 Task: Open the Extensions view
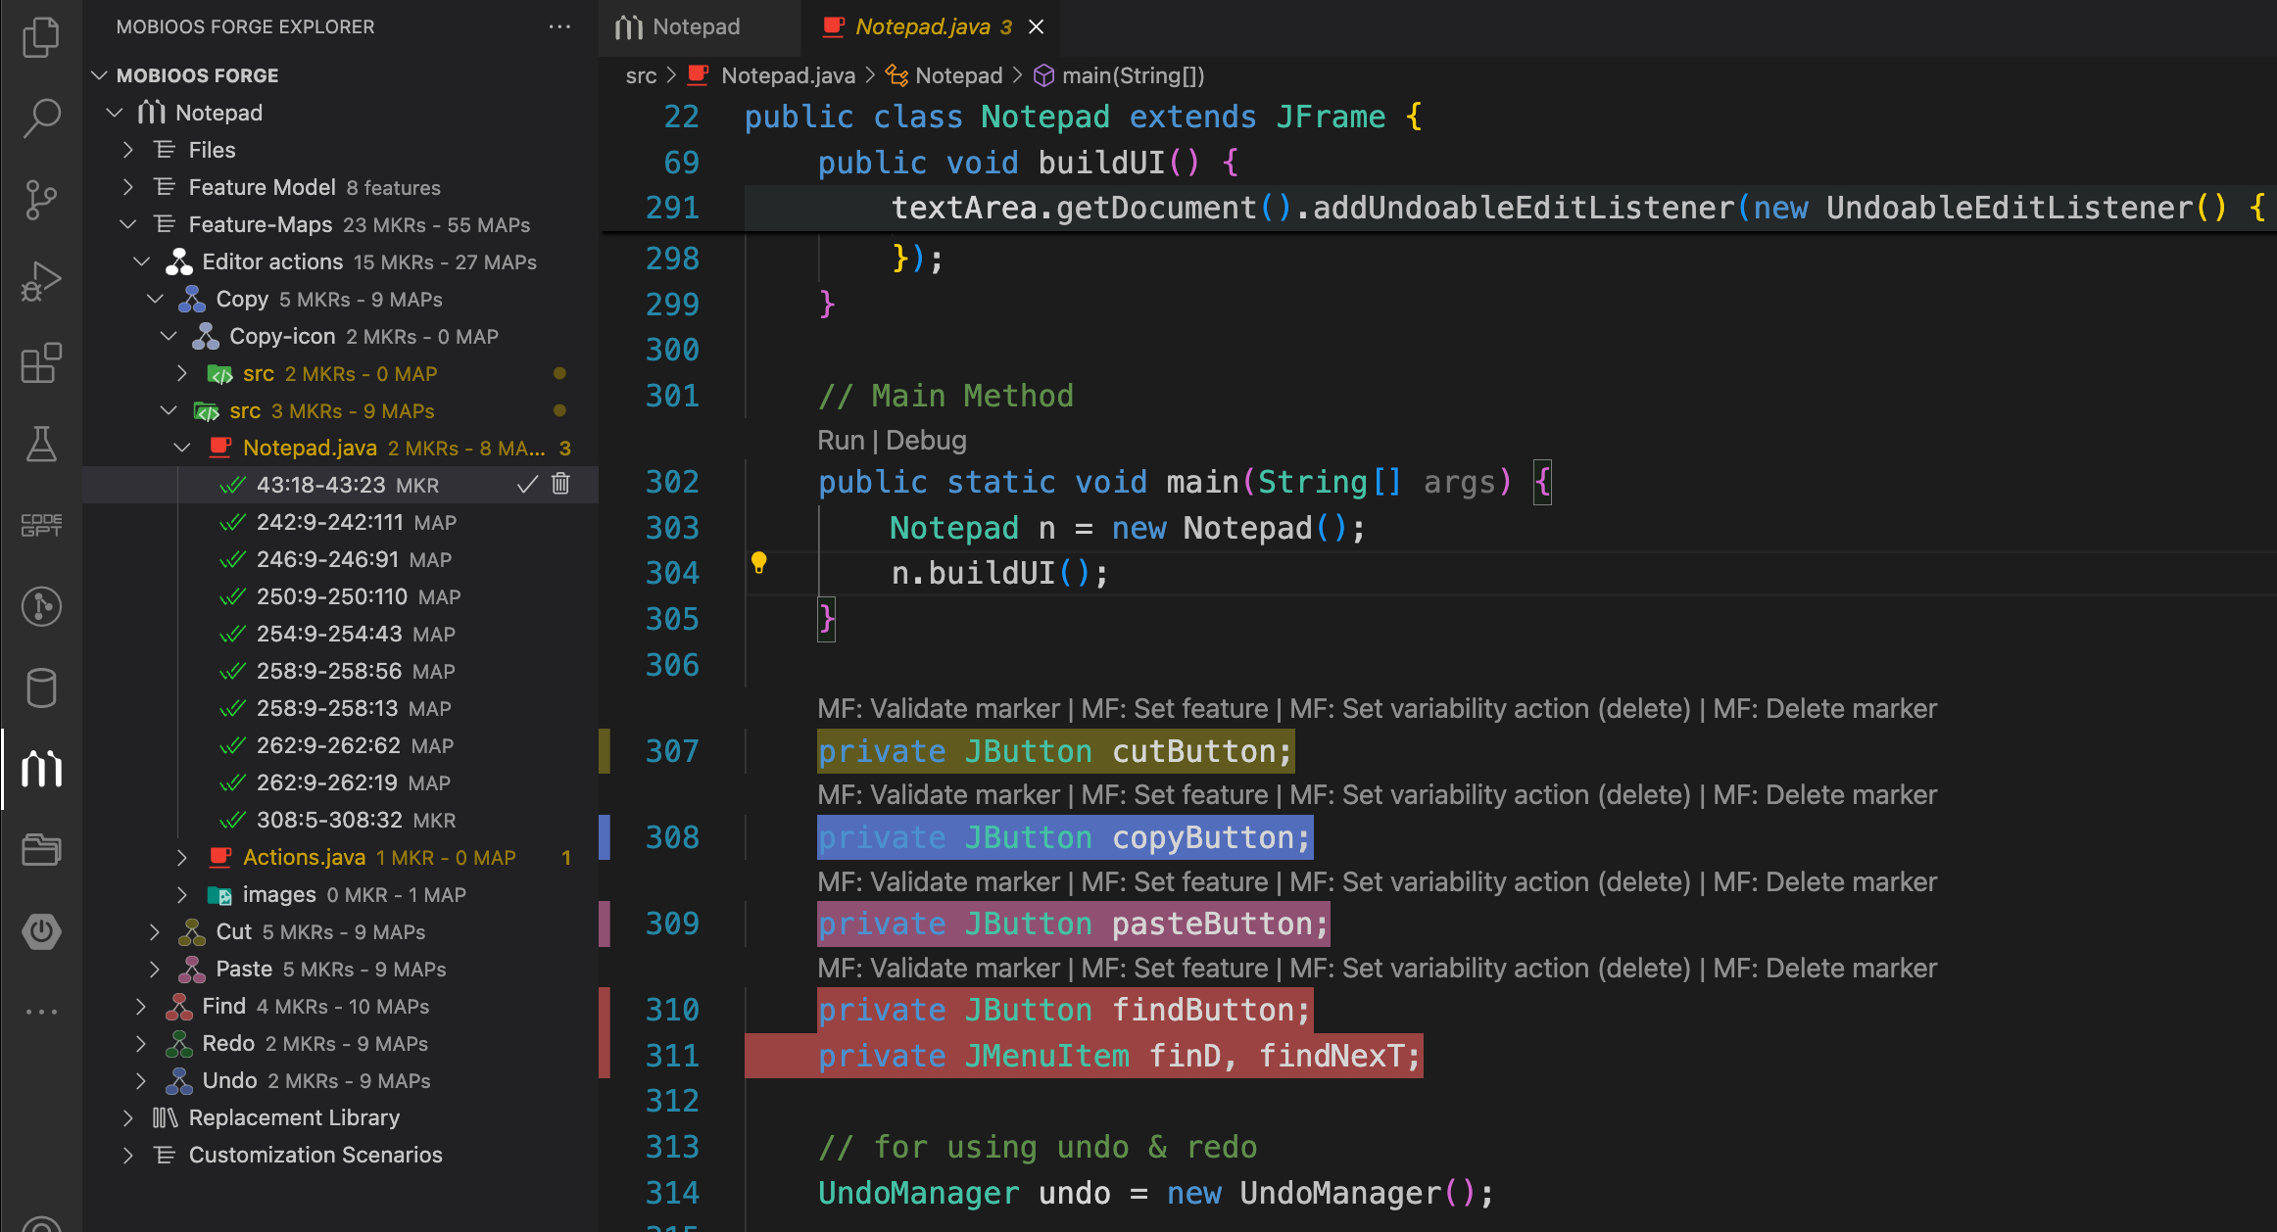41,362
